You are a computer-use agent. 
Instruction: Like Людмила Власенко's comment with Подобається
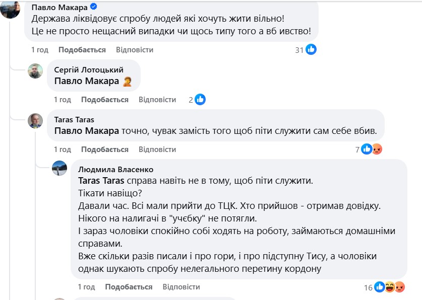129,287
